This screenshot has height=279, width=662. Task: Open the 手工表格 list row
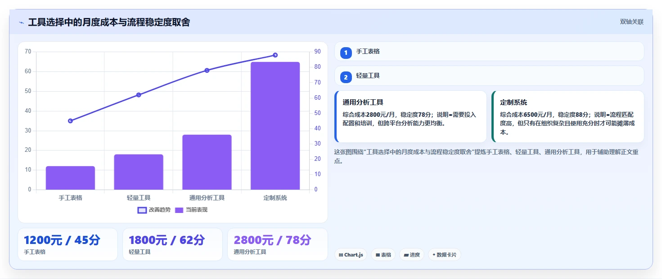(489, 51)
